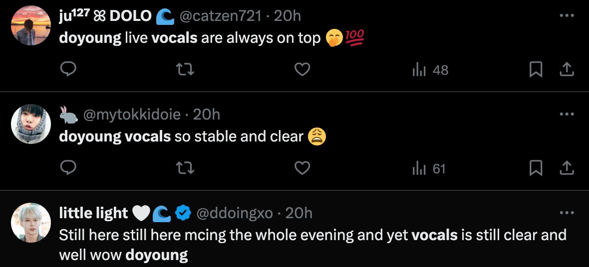Bookmark the mytokkidoie tweet

[x=536, y=169]
